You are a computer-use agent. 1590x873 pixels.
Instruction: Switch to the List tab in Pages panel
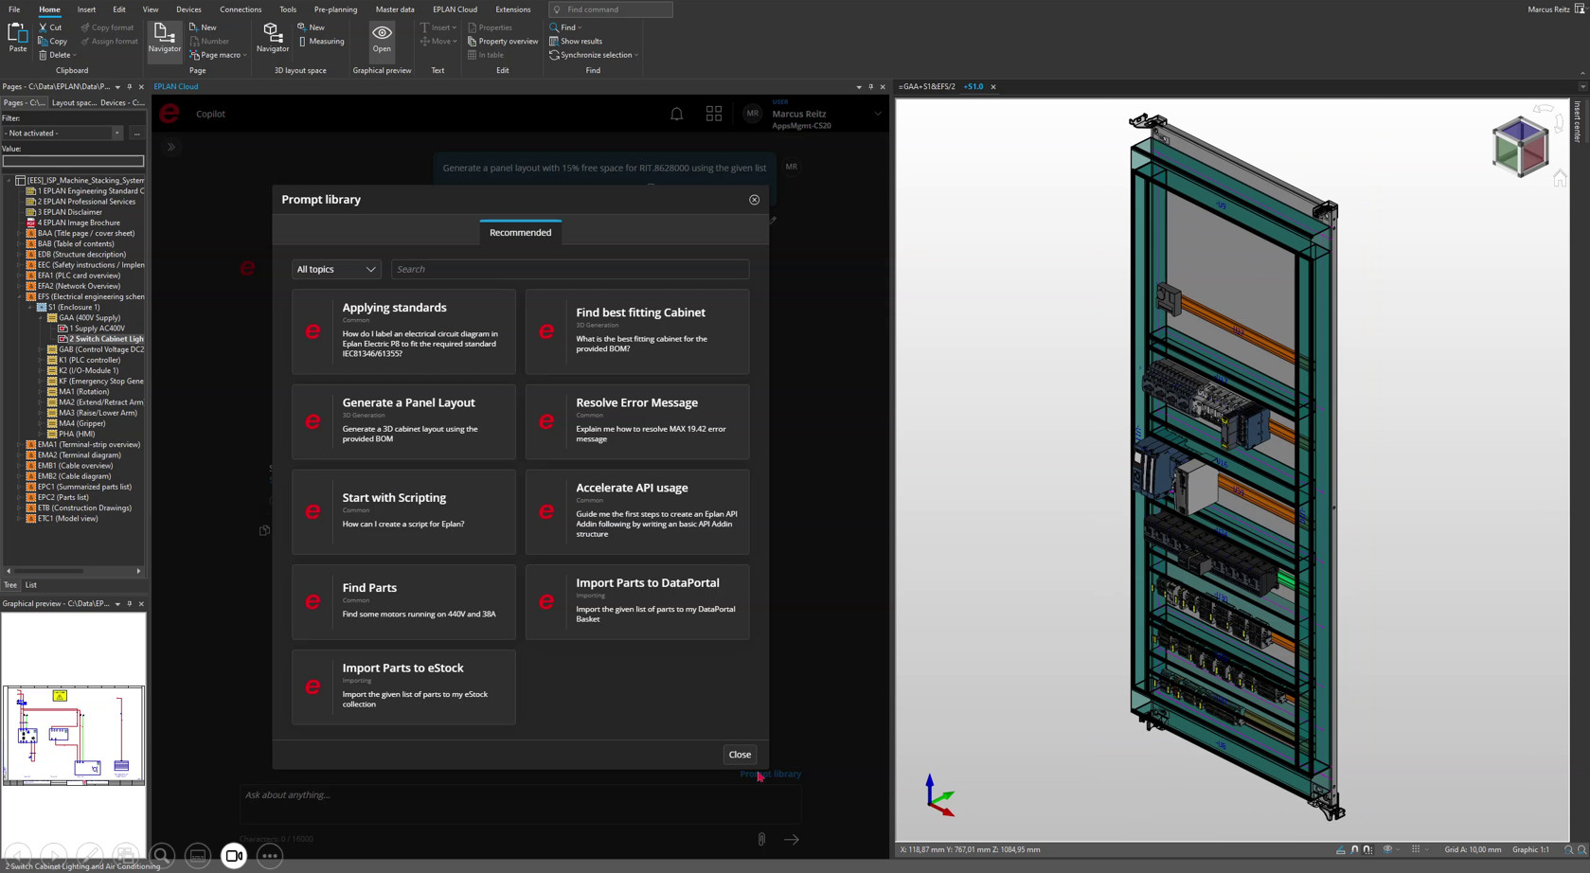click(31, 585)
